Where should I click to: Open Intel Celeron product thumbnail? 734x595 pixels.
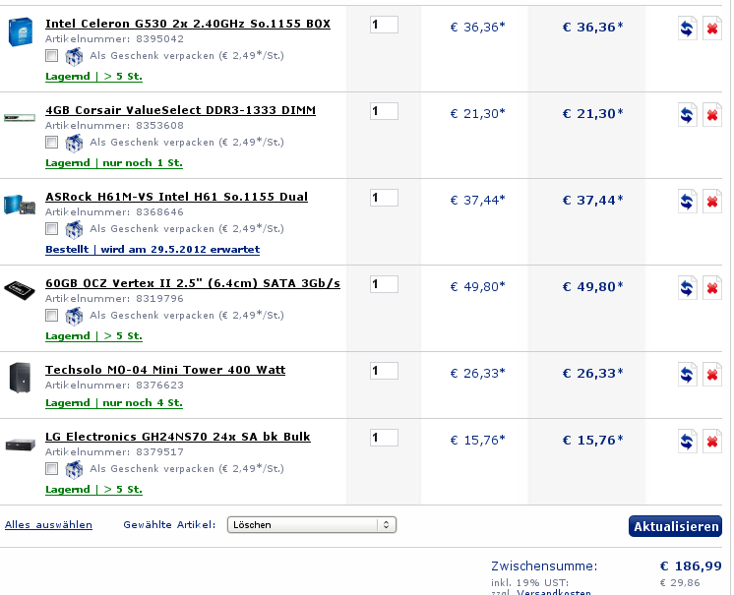coord(20,31)
